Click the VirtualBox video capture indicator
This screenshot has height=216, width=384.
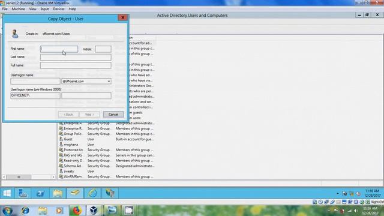[x=350, y=202]
